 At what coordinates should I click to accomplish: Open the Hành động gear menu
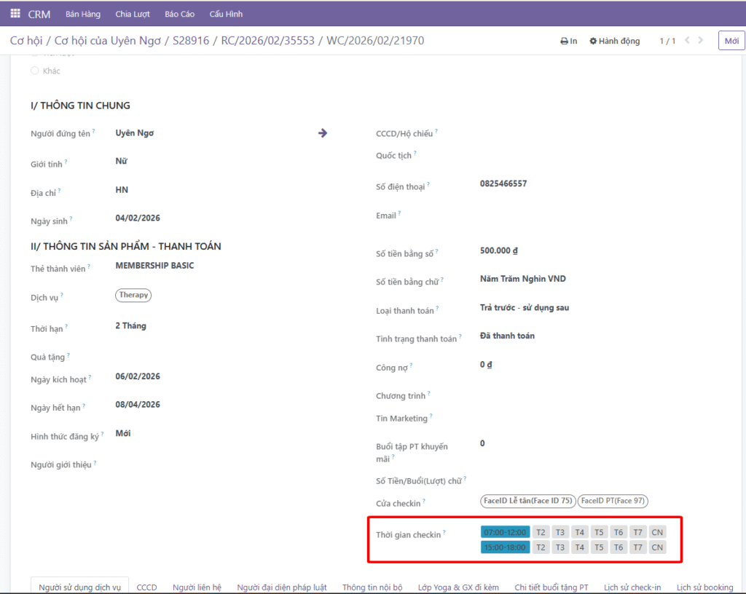(x=615, y=41)
